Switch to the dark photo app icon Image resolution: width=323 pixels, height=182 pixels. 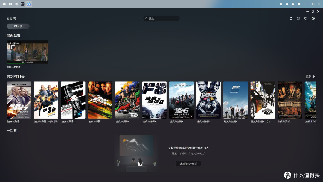click(22, 4)
